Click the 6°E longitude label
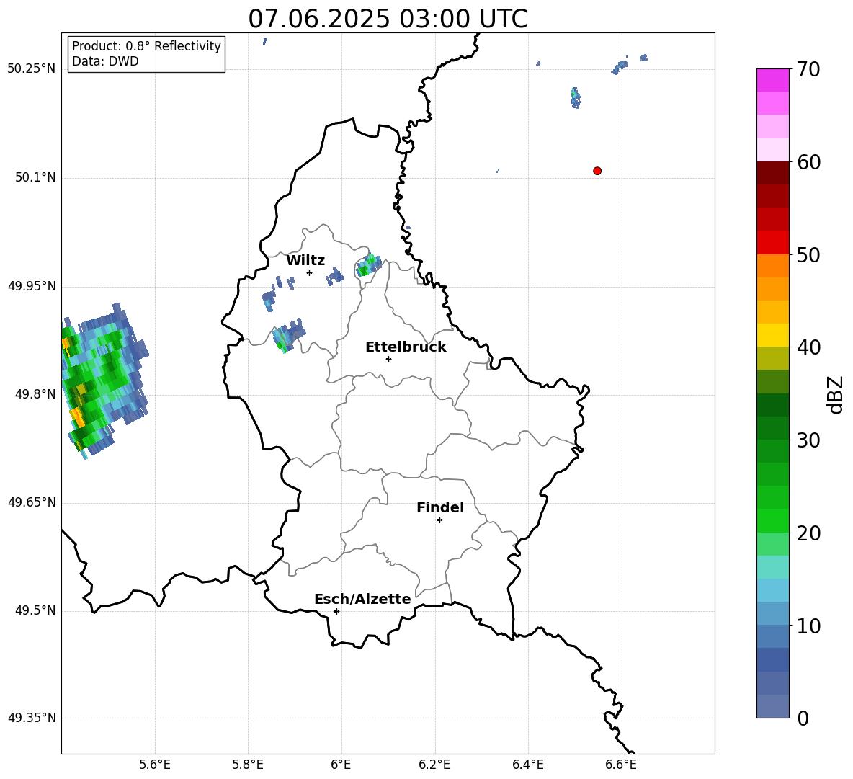853x779 pixels. pyautogui.click(x=341, y=765)
